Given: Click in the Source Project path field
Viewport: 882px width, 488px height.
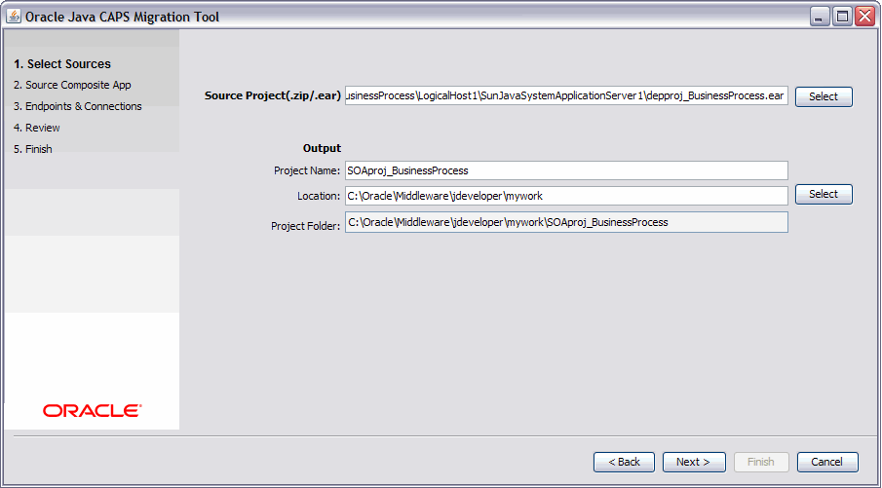Looking at the screenshot, I should click(x=566, y=96).
